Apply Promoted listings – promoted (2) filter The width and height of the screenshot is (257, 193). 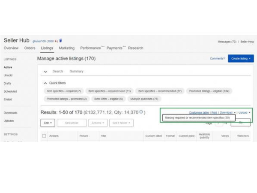point(67,99)
